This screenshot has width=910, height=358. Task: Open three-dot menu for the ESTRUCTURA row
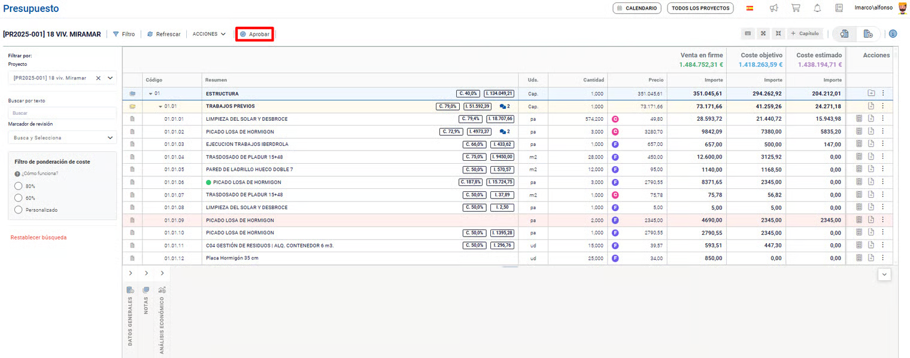pyautogui.click(x=882, y=93)
